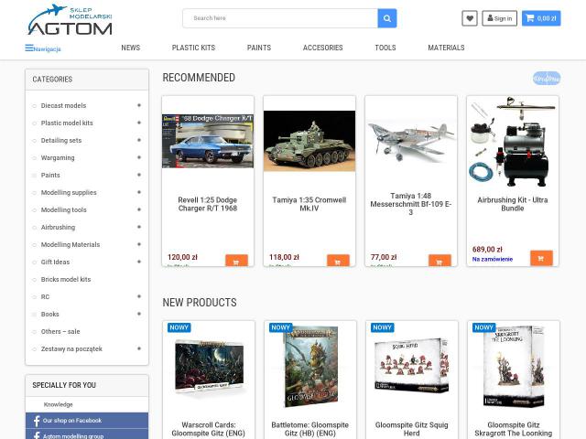This screenshot has height=439, width=586.
Task: Open Tamiya 1:48 Messerschmitt Bf-109 E-3 title
Action: tap(411, 204)
